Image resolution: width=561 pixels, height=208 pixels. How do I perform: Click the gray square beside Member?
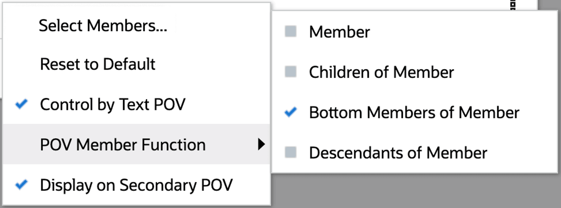click(291, 32)
